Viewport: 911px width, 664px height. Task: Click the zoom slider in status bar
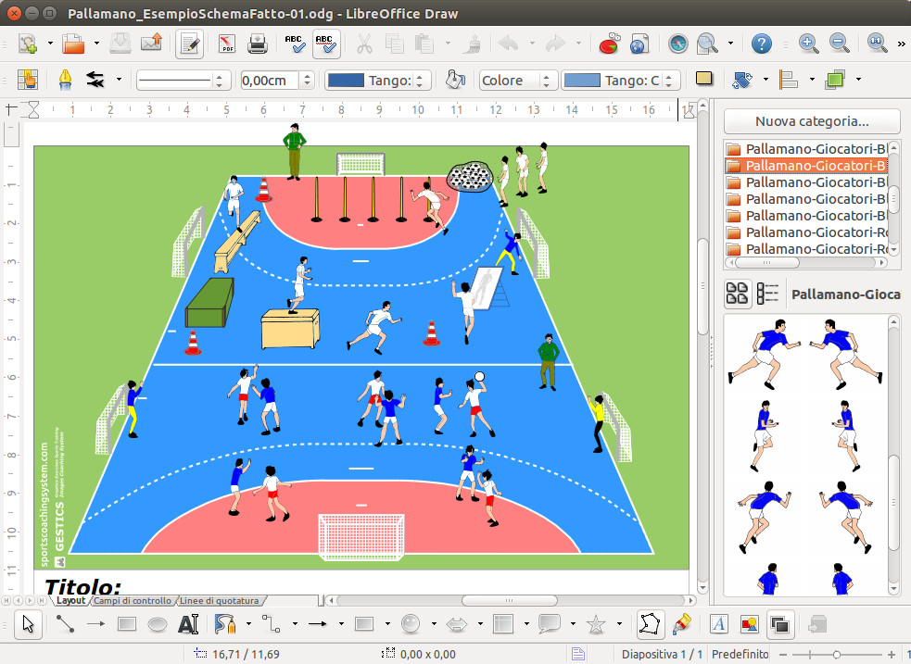point(836,654)
